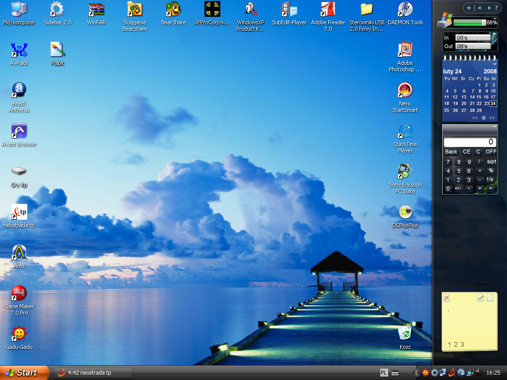Launch the Game Maker 7.0 Pro shortcut

click(x=19, y=293)
